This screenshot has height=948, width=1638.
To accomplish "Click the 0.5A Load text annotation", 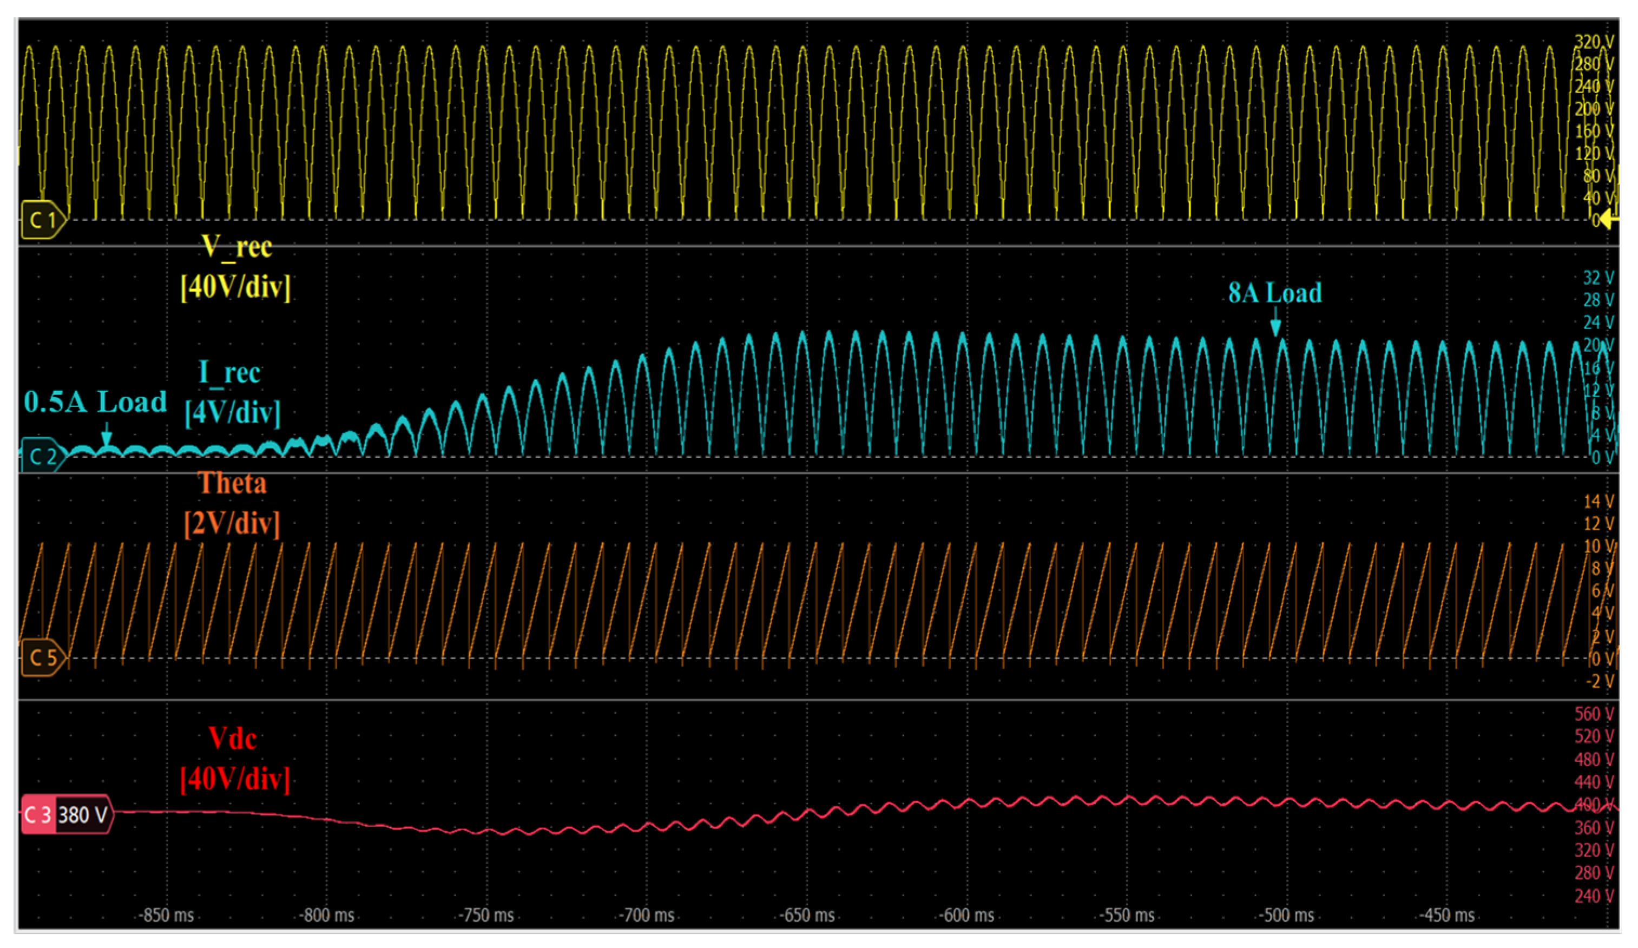I will pyautogui.click(x=96, y=402).
